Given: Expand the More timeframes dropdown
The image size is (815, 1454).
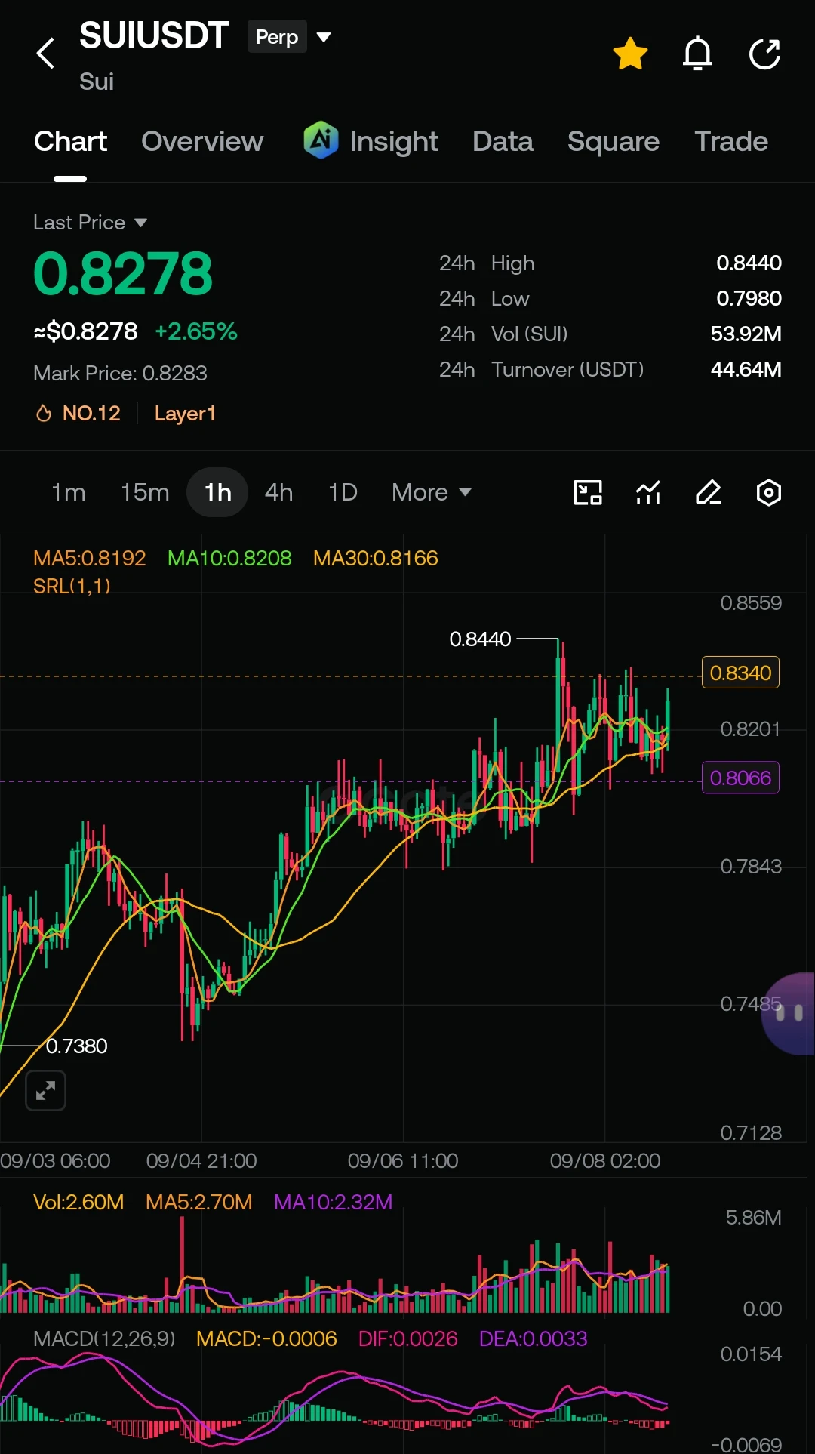Looking at the screenshot, I should pos(432,492).
